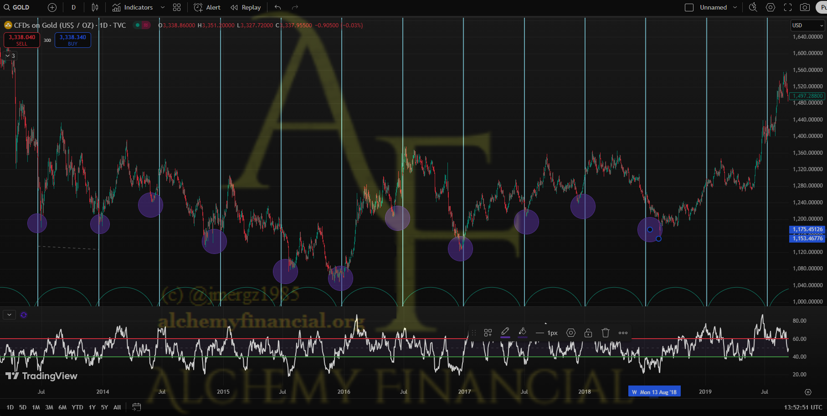Open symbol search for GOLD

pyautogui.click(x=17, y=7)
